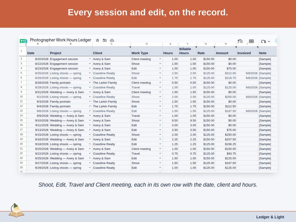Click date cell 9/29/2026
The width and height of the screenshot is (296, 222).
click(38, 168)
